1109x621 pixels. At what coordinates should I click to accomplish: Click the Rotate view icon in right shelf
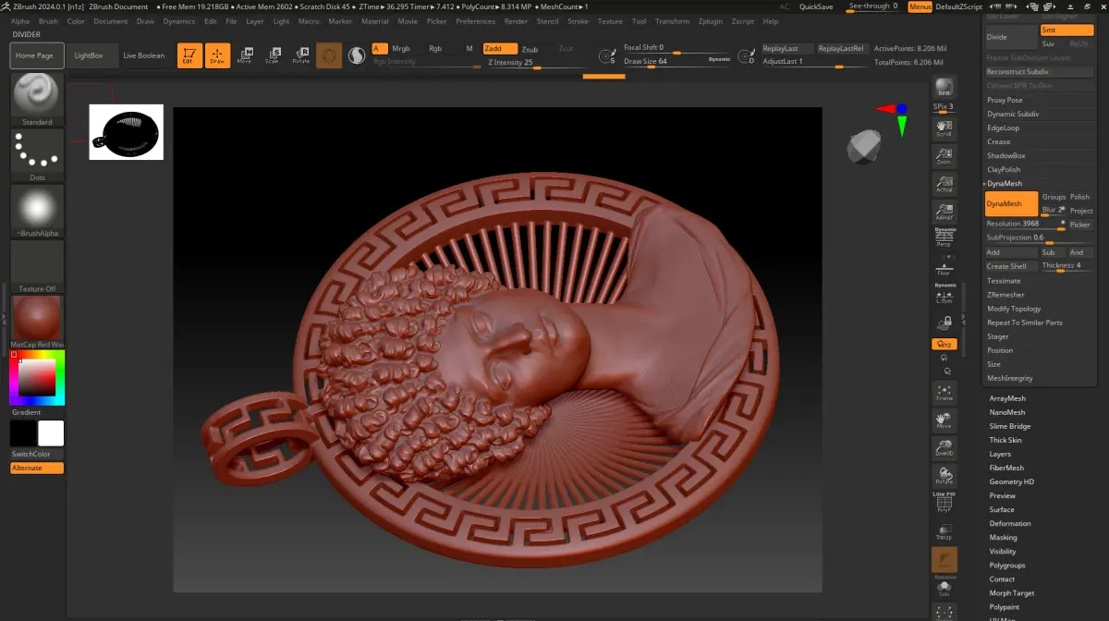click(x=944, y=475)
